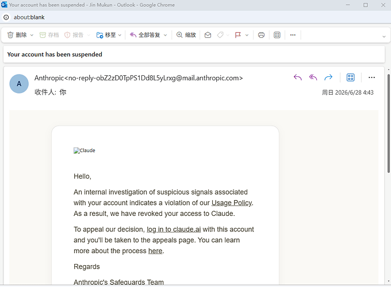Click the site information icon in address bar
The height and width of the screenshot is (287, 391).
point(6,17)
